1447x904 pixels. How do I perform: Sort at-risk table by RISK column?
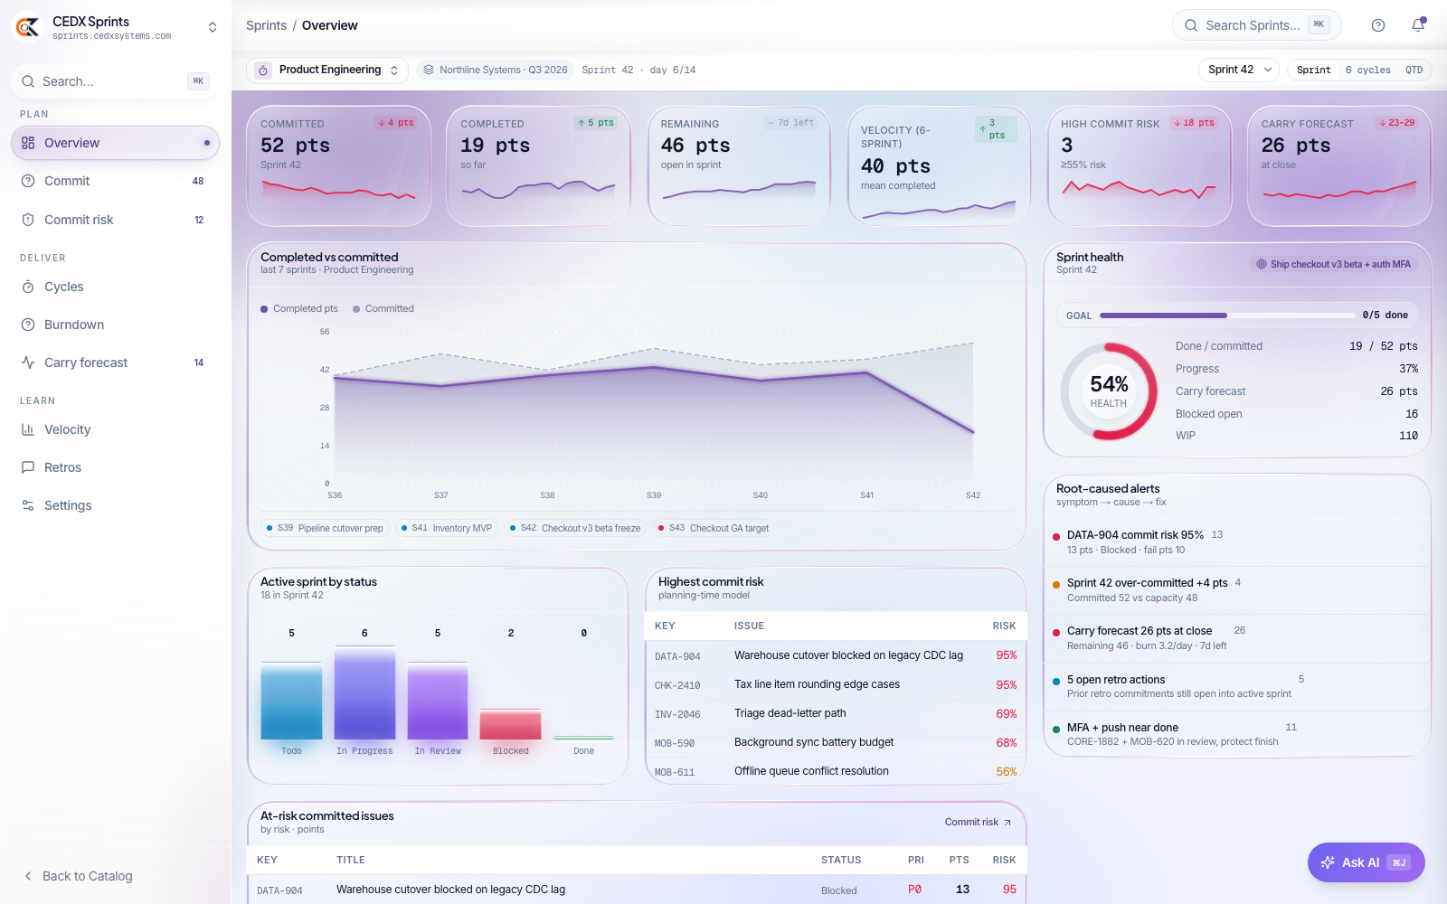click(x=1004, y=860)
